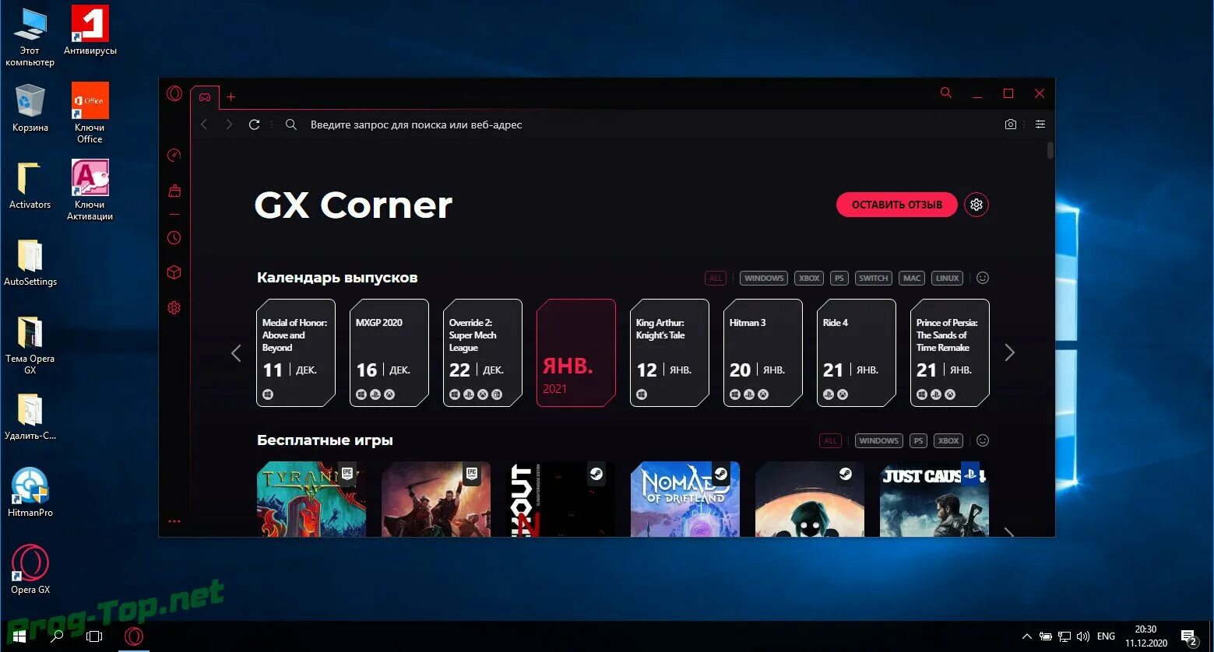This screenshot has width=1214, height=652.
Task: Select the Ключи Активации desktop shortcut
Action: 90,191
